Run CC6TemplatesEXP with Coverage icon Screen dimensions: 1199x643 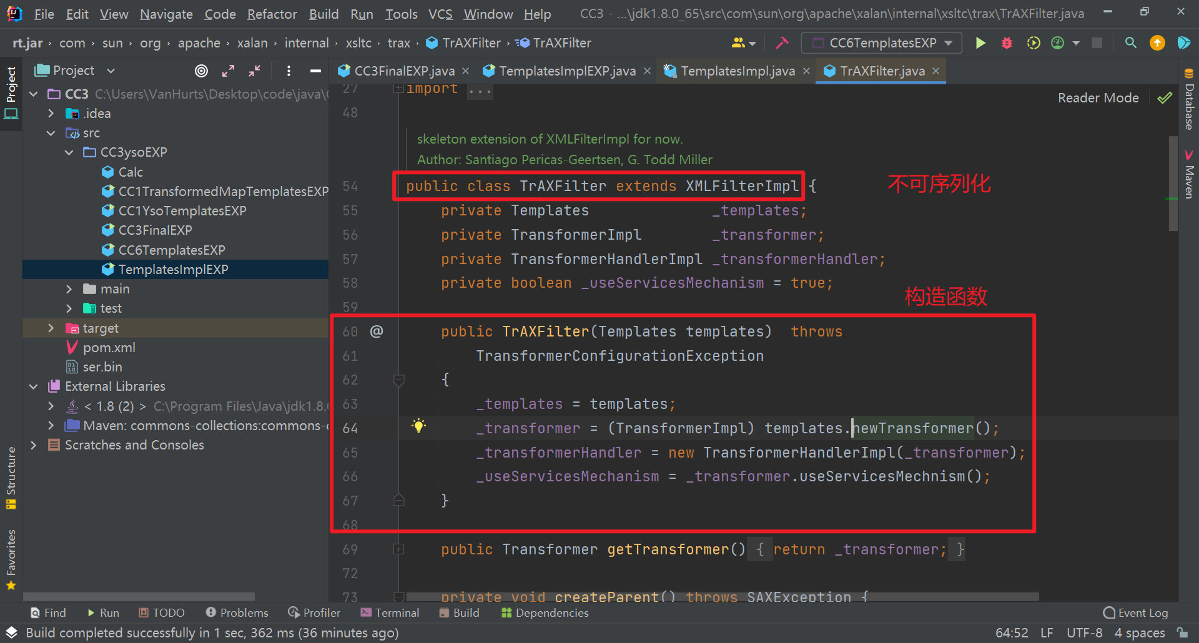tap(1033, 42)
